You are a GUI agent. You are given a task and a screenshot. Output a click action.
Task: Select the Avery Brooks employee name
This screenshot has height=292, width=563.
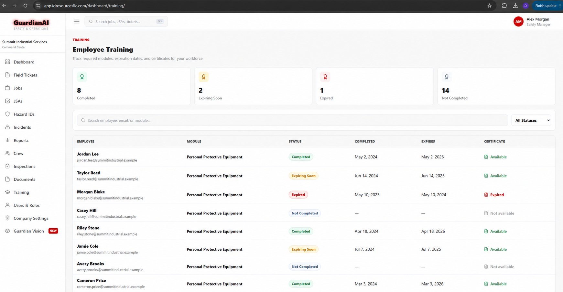coord(90,264)
